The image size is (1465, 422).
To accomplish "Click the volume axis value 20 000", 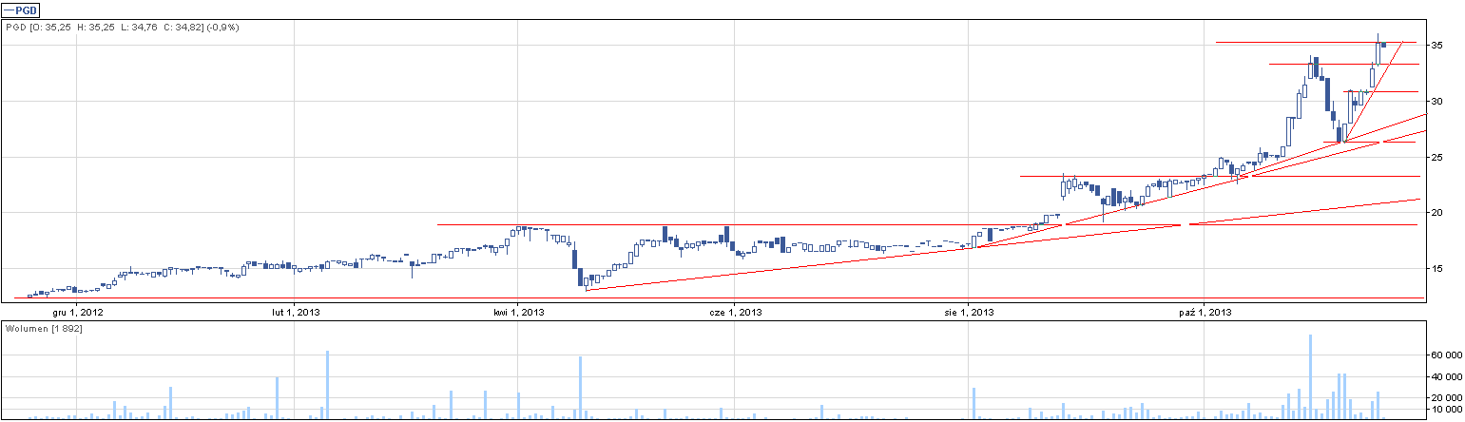I will click(1446, 398).
